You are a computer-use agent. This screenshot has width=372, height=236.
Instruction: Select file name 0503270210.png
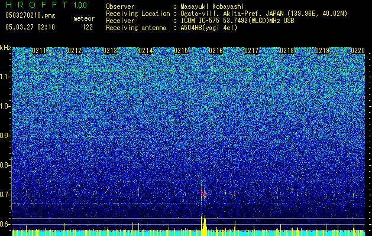[30, 15]
